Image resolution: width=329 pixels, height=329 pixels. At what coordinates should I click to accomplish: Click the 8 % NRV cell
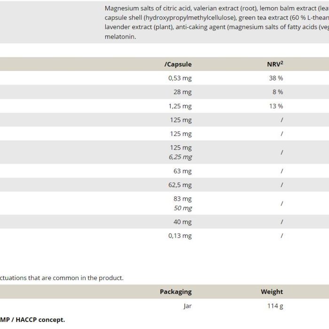coord(278,92)
